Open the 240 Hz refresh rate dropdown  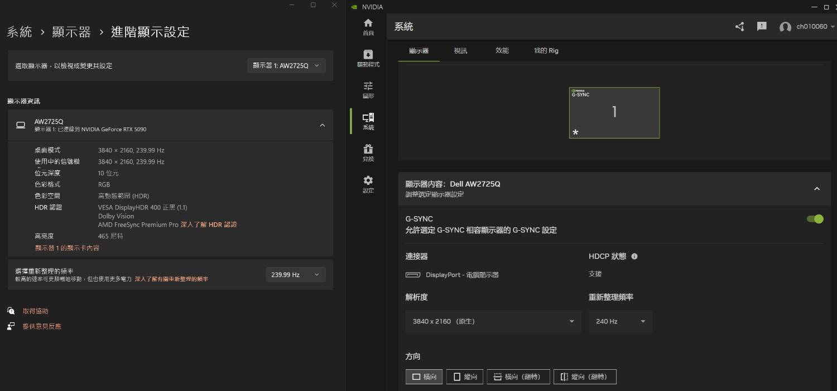[620, 321]
